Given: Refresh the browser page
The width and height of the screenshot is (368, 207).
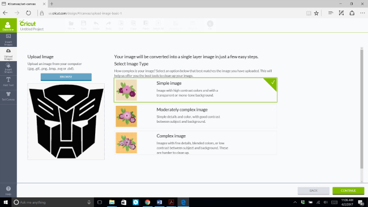Looking at the screenshot, I should click(x=28, y=13).
